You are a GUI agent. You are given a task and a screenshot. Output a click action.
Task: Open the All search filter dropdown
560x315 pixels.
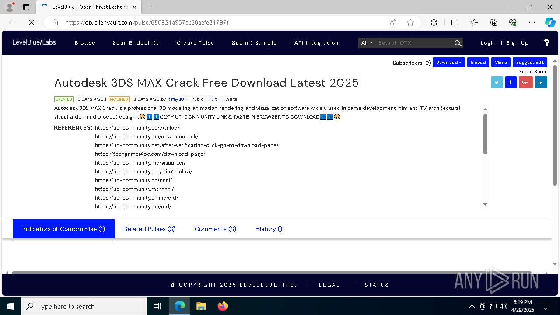point(367,43)
